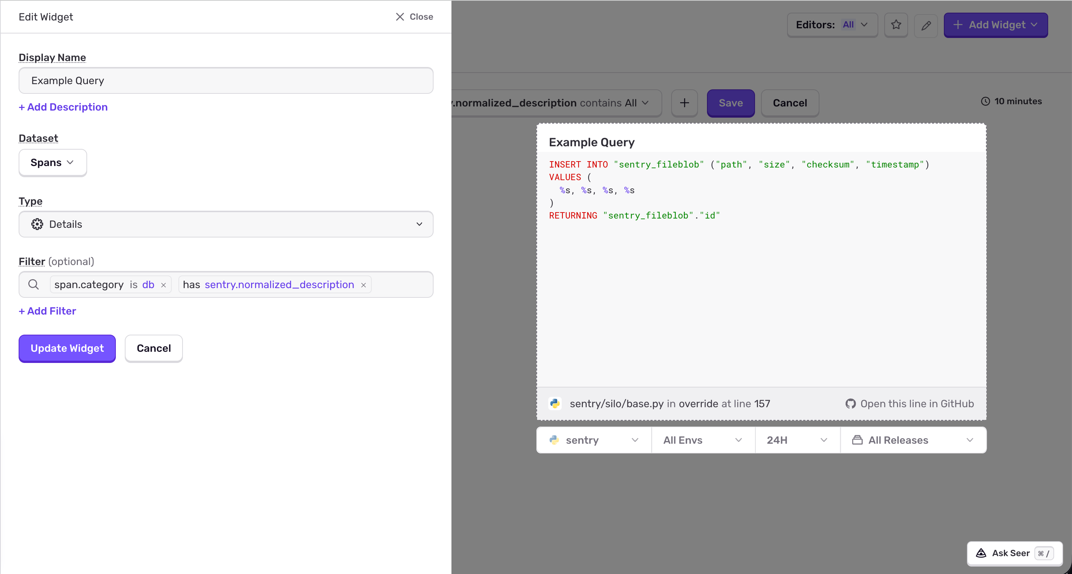Click the pencil edit dashboard icon

(x=926, y=25)
